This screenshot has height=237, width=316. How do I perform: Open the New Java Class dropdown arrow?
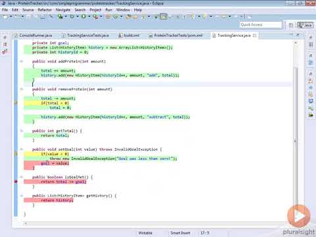(x=121, y=16)
